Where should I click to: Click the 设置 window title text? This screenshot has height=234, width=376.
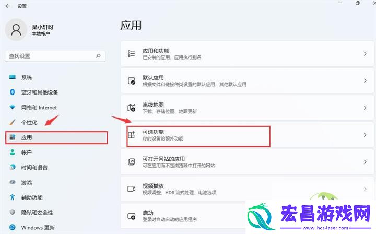(x=22, y=6)
